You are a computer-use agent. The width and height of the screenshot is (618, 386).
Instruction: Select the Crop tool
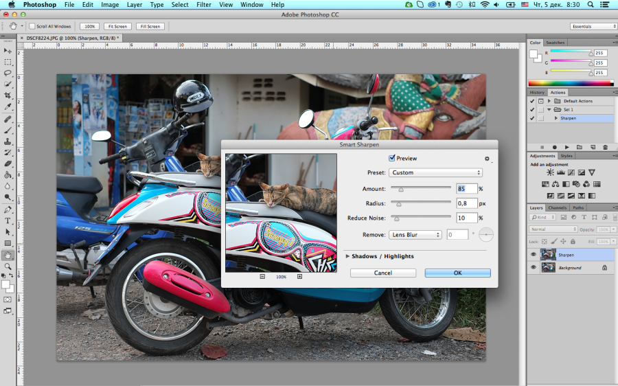pos(8,95)
